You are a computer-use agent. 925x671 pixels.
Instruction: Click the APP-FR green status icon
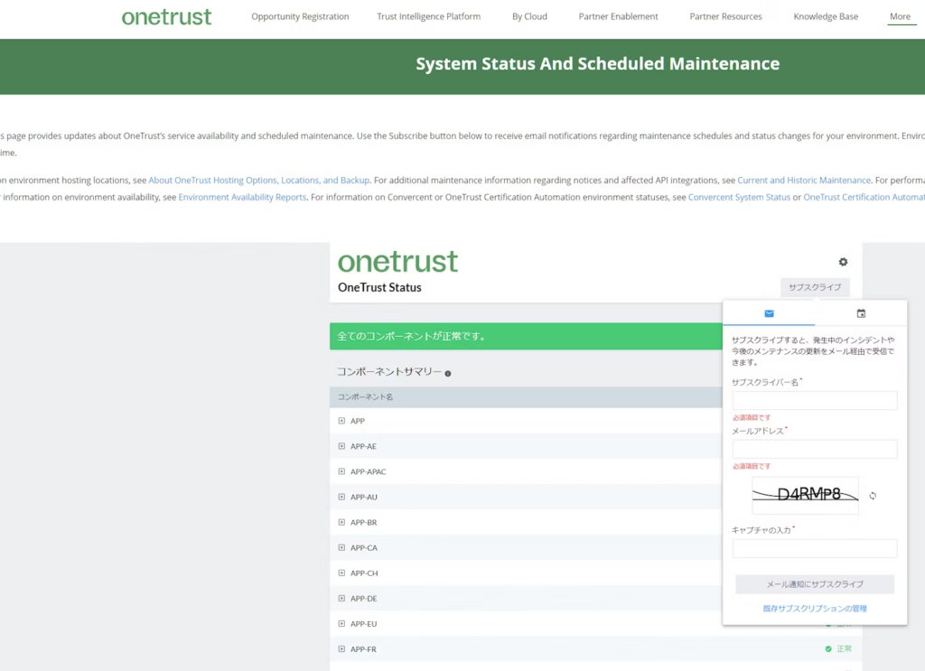pyautogui.click(x=828, y=648)
